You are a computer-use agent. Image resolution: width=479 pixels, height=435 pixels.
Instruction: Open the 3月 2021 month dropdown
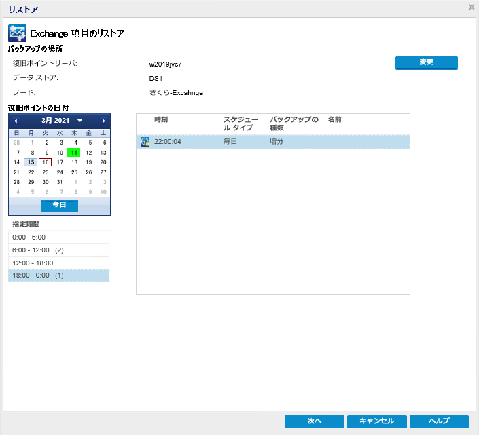(x=79, y=121)
